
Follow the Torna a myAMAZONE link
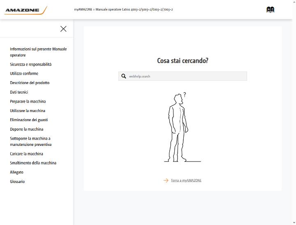coord(186,180)
